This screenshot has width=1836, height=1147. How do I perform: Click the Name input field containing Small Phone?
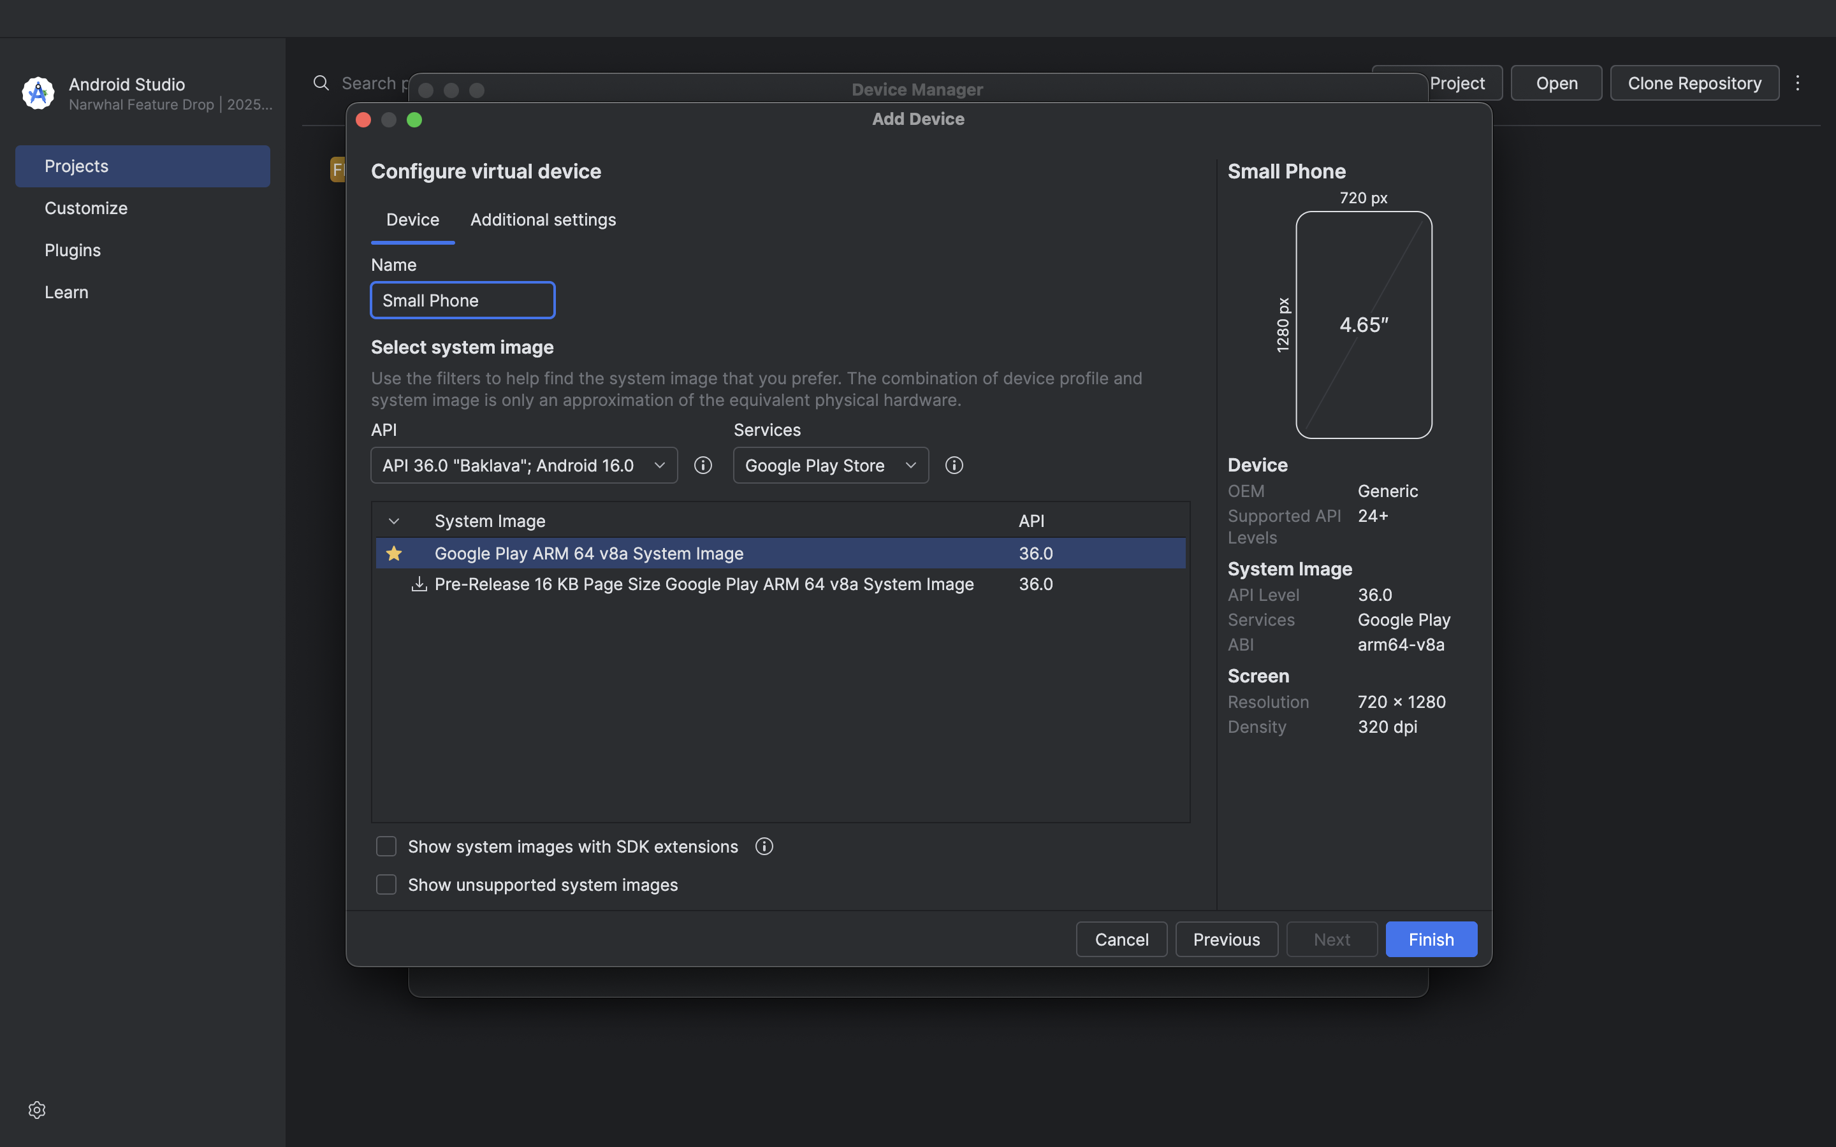(x=463, y=299)
